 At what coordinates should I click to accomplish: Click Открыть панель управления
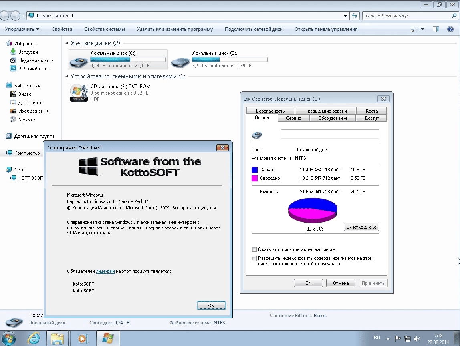click(x=326, y=29)
